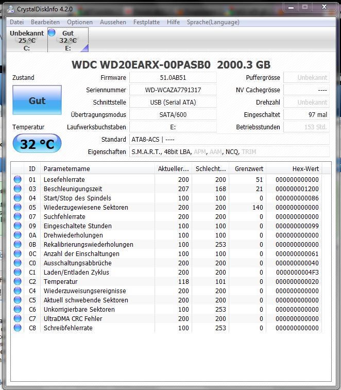
Task: Click status orb for Eingeschaltete Stunden
Action: [x=18, y=226]
